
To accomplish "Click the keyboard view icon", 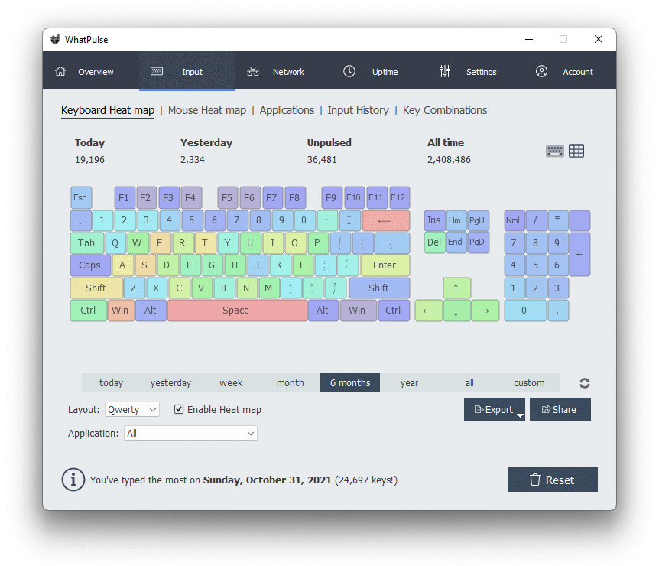I will pos(554,151).
